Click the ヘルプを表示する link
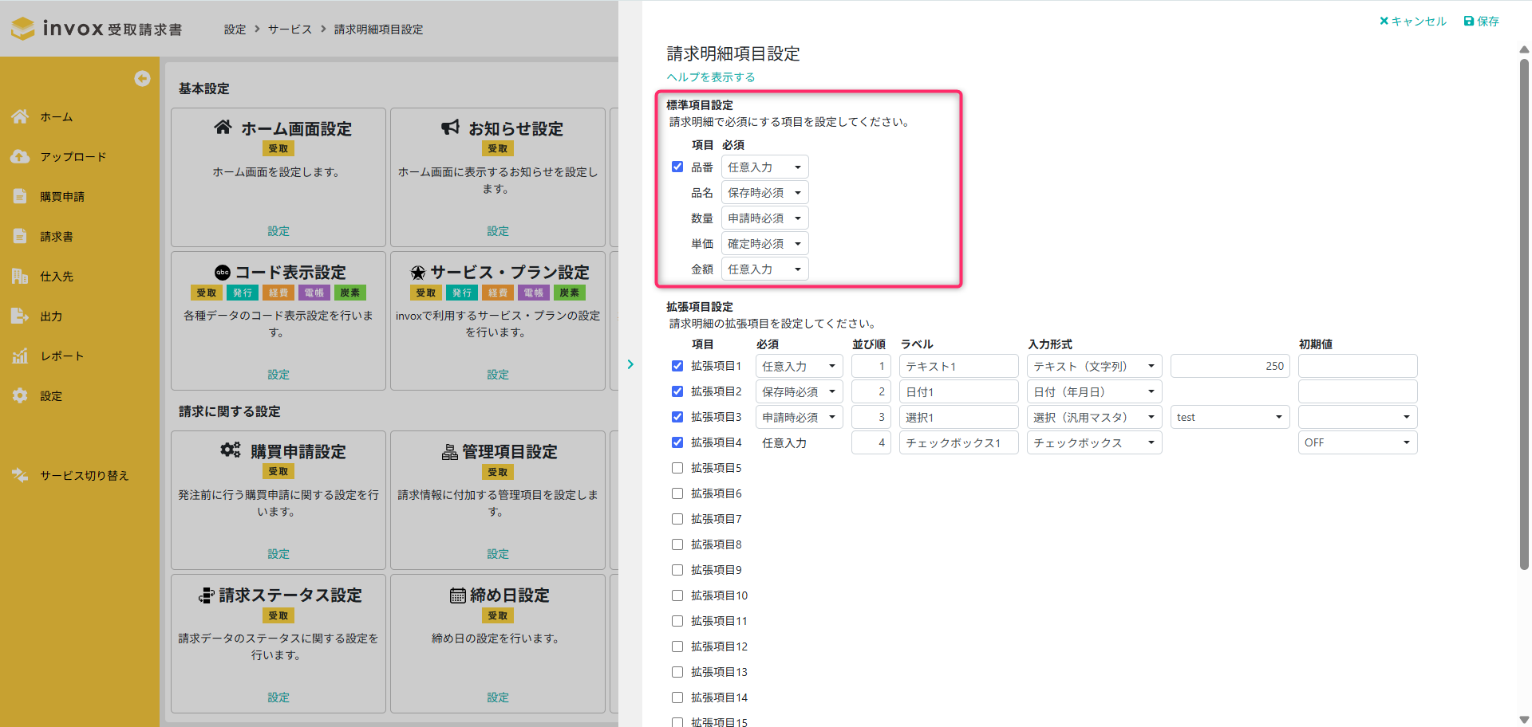The height and width of the screenshot is (727, 1532). (710, 77)
